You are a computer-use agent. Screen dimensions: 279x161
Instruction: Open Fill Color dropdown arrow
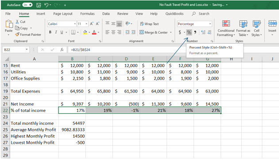(89, 32)
